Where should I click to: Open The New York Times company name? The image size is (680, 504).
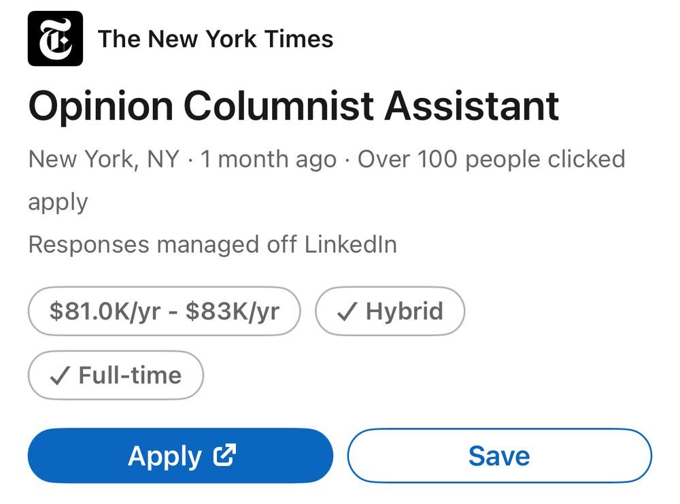(x=216, y=39)
